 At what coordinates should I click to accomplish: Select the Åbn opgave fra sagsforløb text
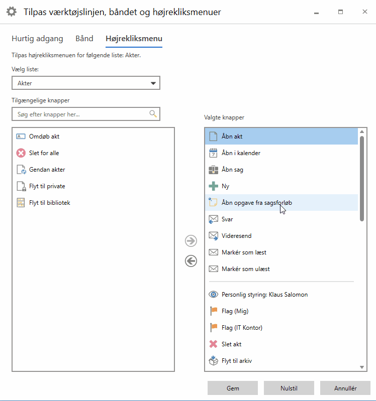257,203
